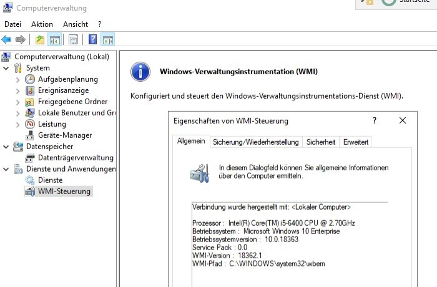Click the Geräte-Manager icon
Screen dimensions: 437x287
point(30,135)
